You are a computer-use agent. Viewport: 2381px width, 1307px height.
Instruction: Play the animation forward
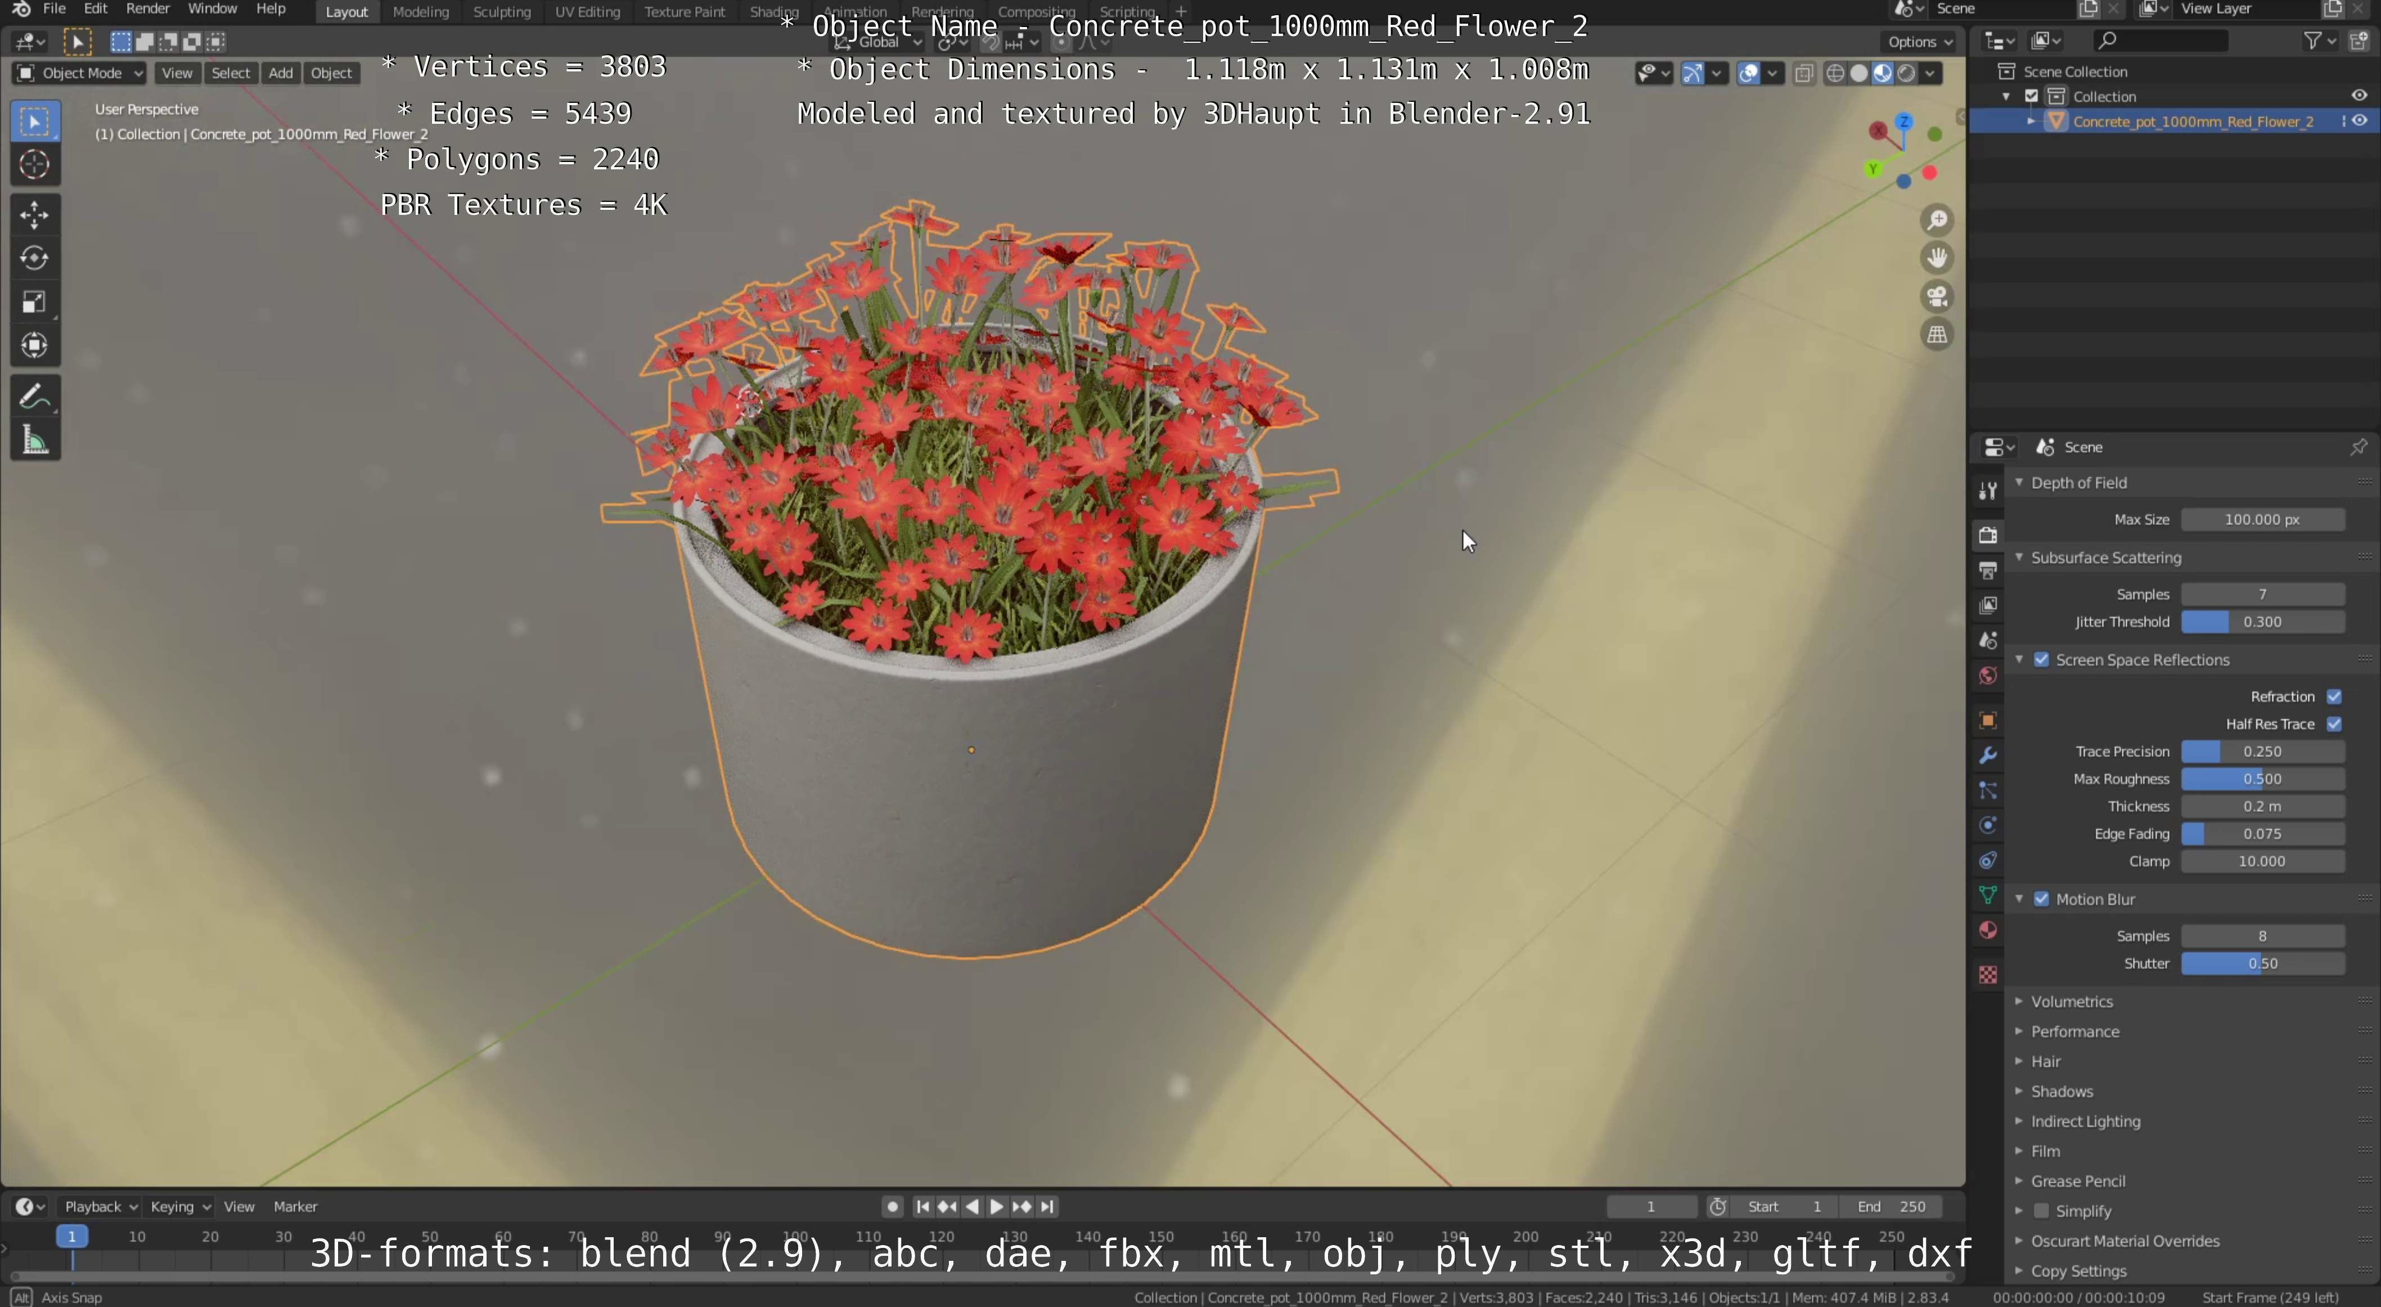pyautogui.click(x=996, y=1206)
